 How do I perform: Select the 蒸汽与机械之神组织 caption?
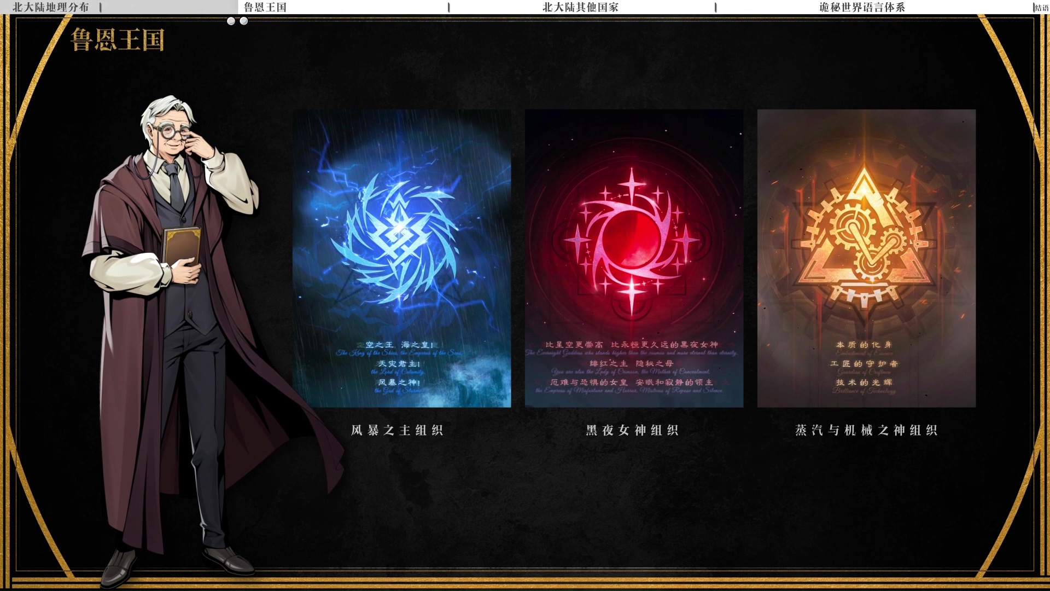click(866, 430)
